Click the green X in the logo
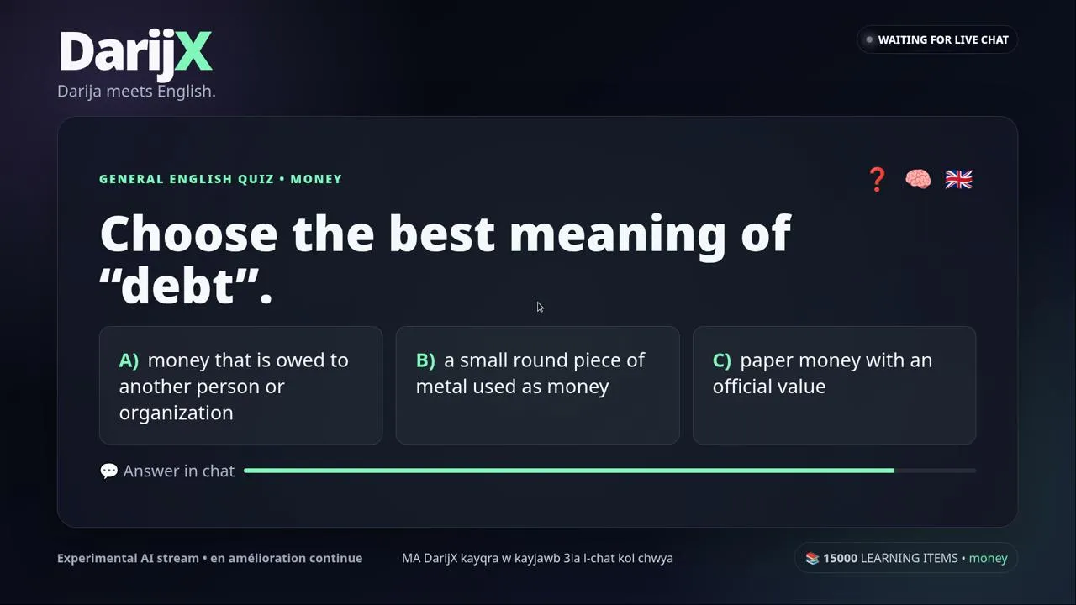This screenshot has width=1076, height=605. 193,51
